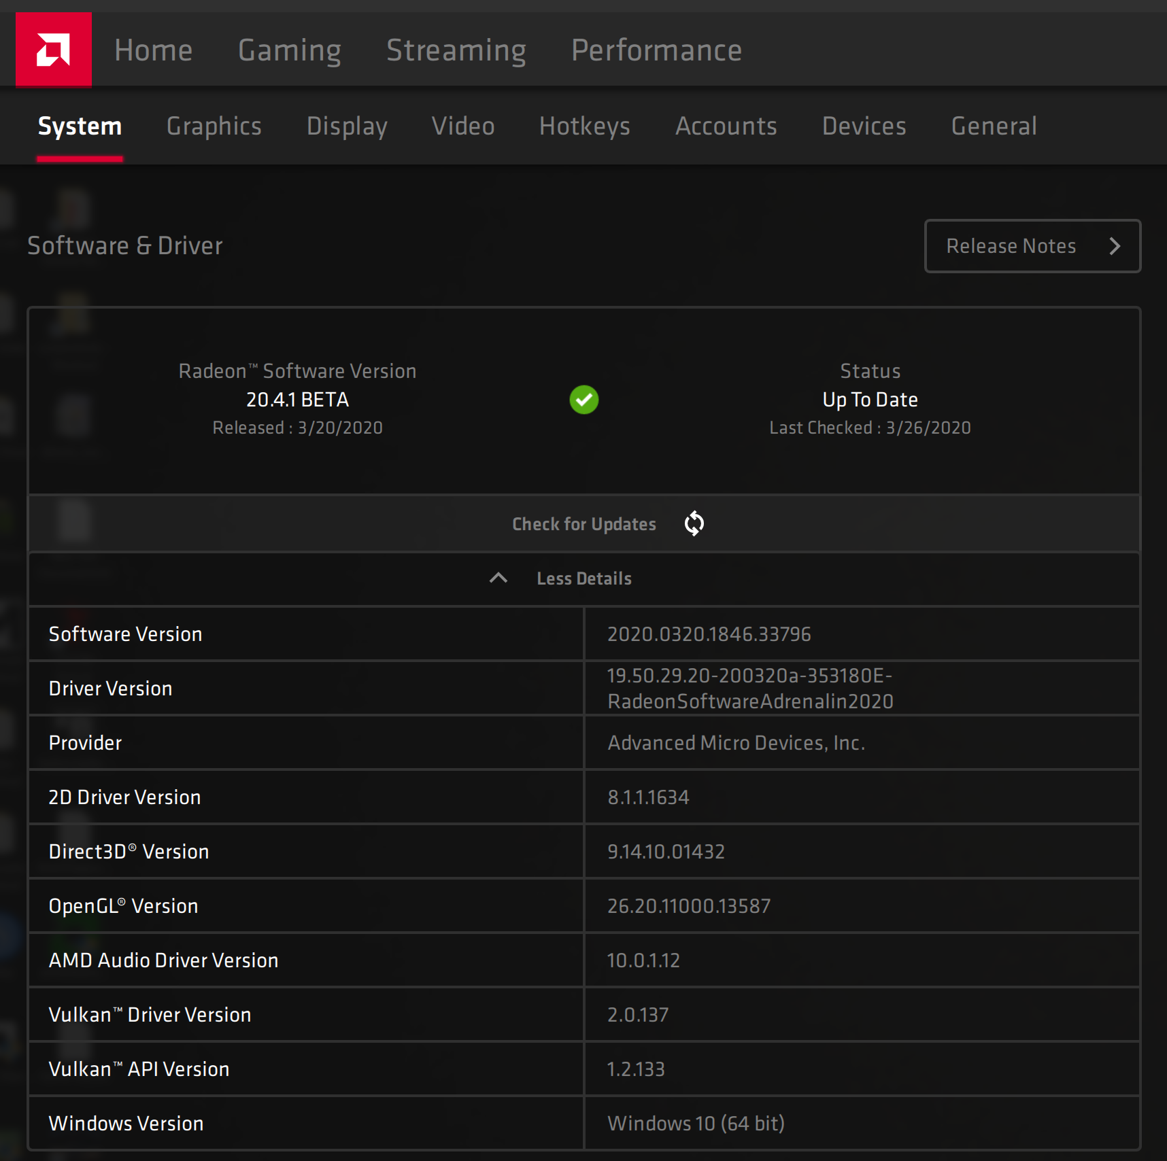This screenshot has width=1167, height=1161.
Task: Switch to the Streaming tab
Action: (456, 50)
